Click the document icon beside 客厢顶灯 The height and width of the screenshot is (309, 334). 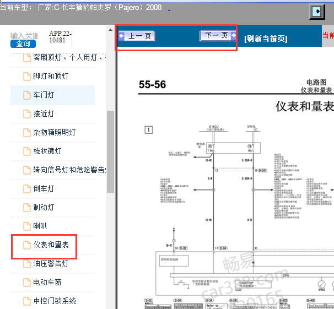pos(27,58)
